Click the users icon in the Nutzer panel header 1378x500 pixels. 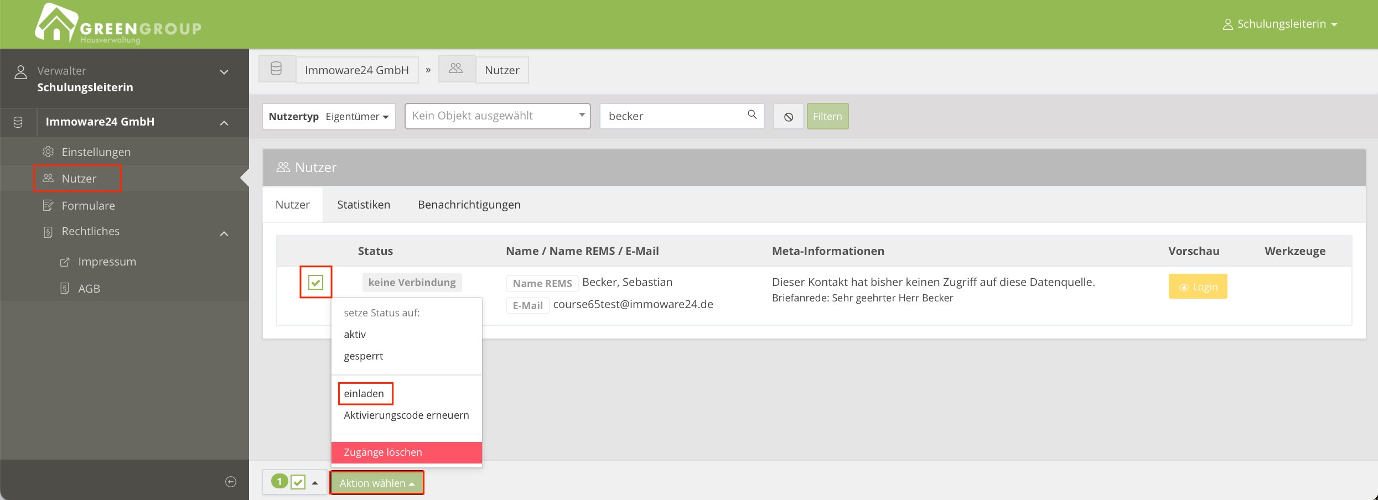(283, 167)
